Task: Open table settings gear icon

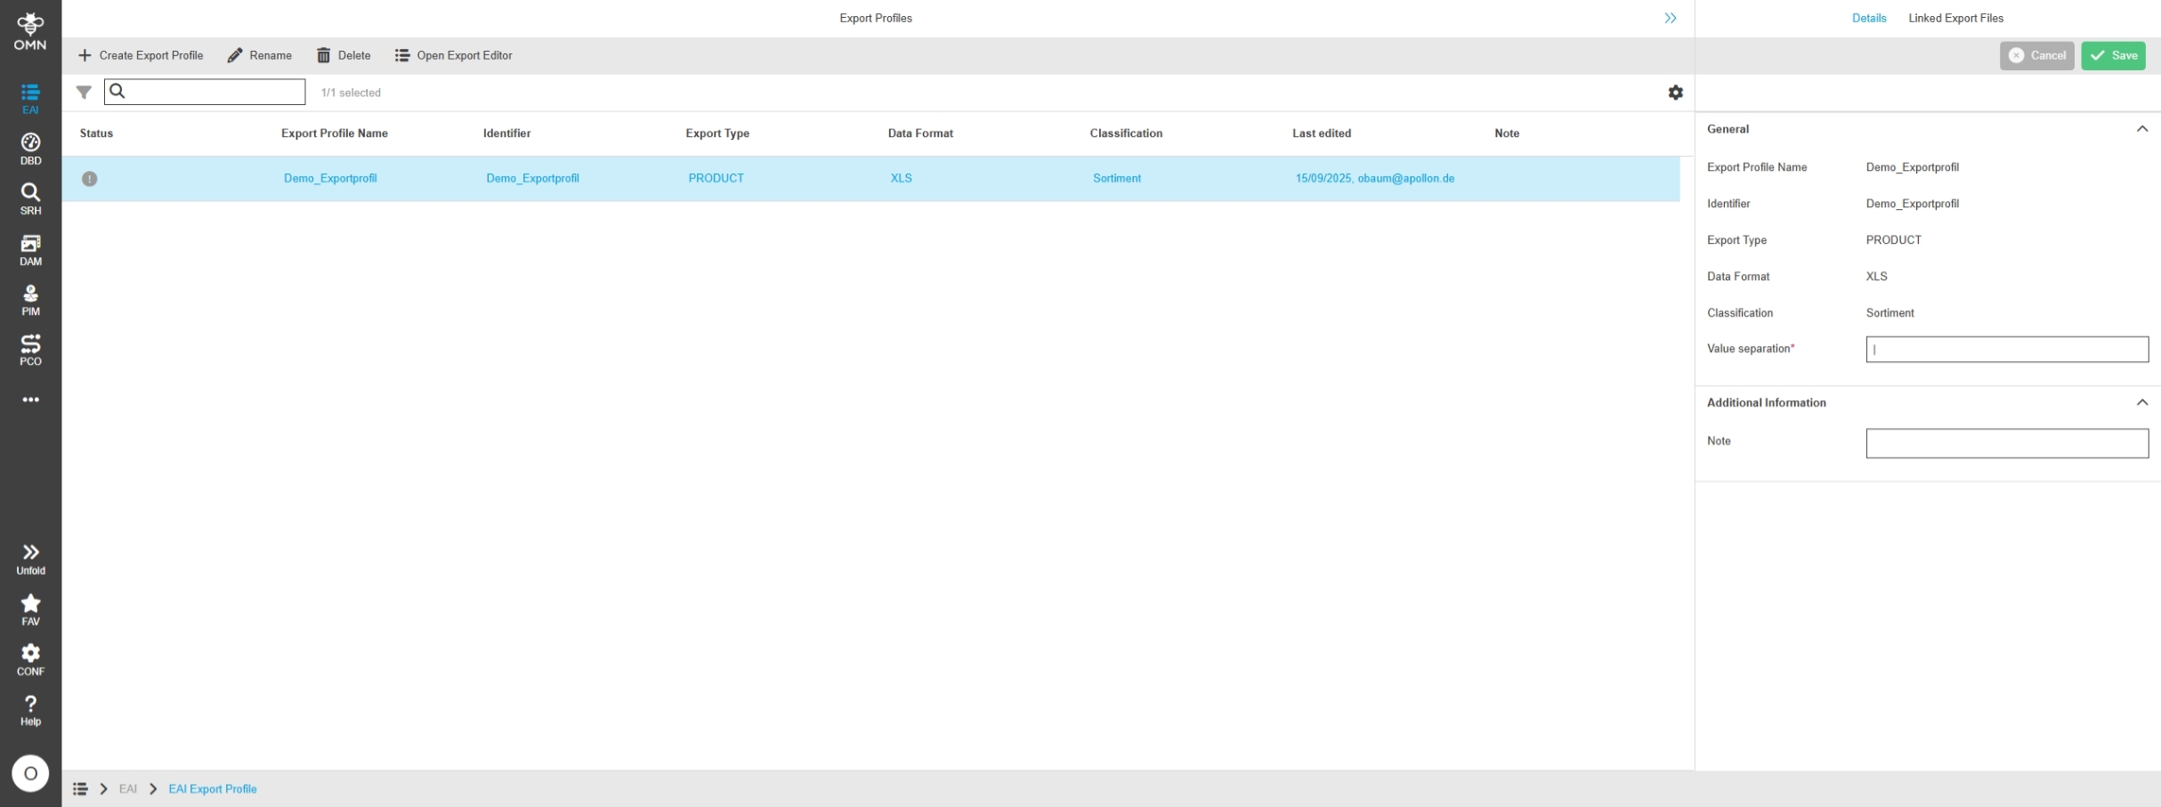Action: point(1675,93)
